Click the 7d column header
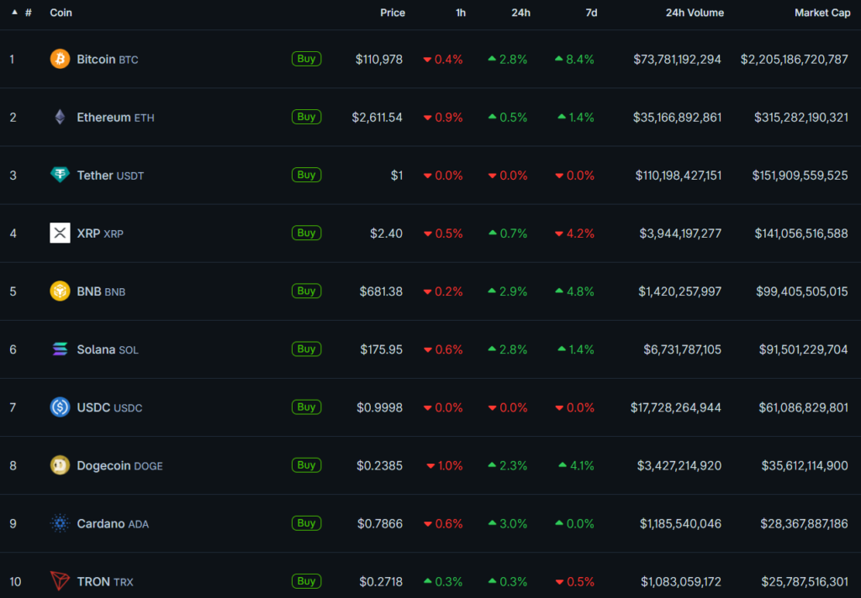 click(591, 13)
